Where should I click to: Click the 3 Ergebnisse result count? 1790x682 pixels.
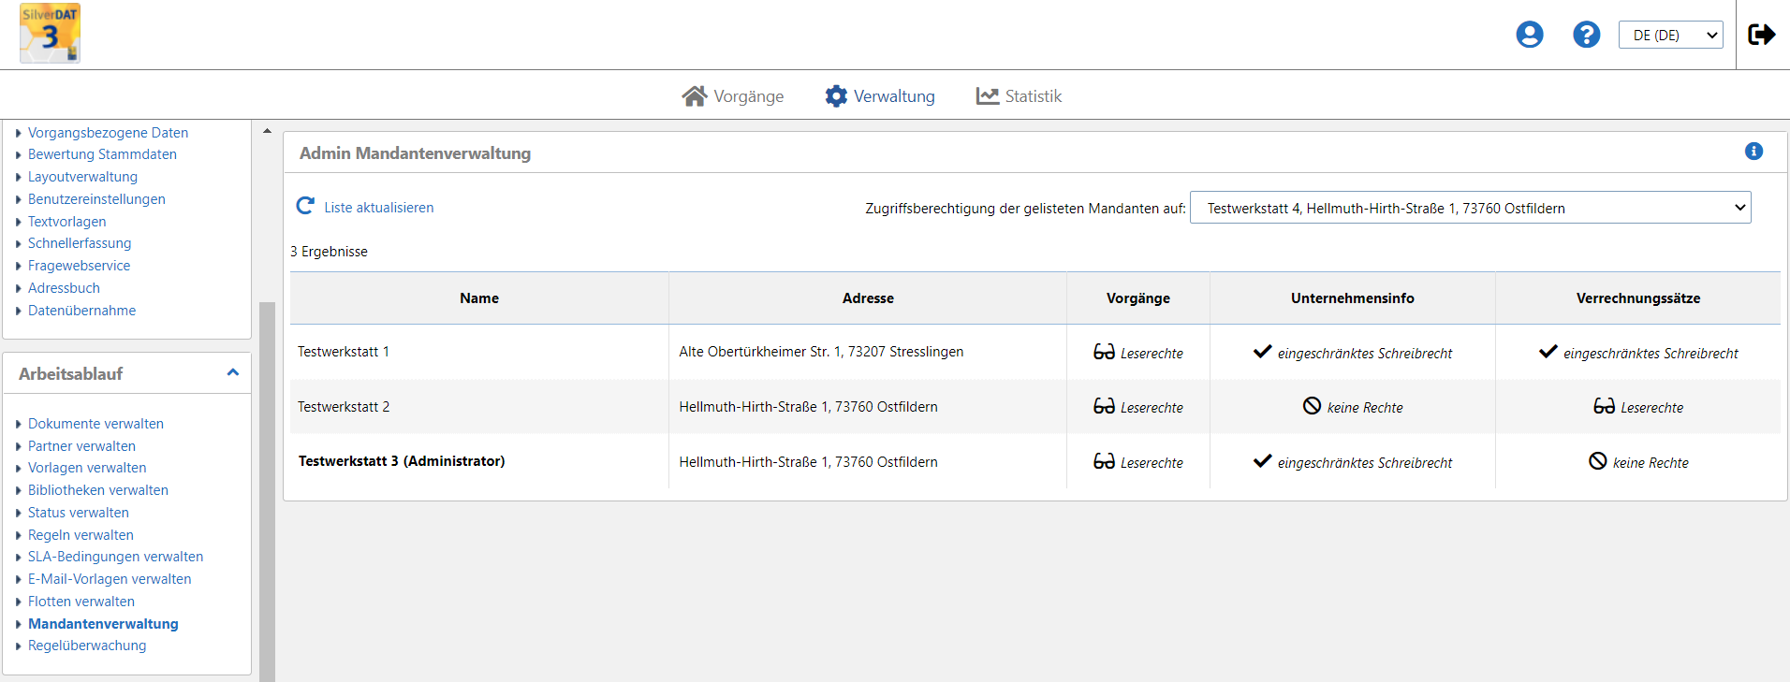click(329, 252)
